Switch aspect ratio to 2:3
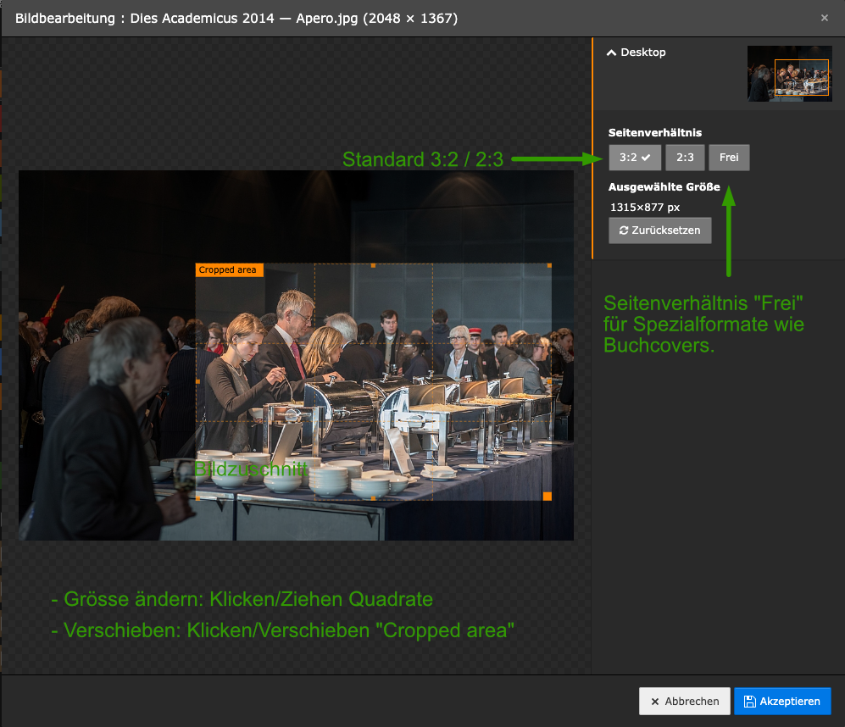 pyautogui.click(x=685, y=158)
